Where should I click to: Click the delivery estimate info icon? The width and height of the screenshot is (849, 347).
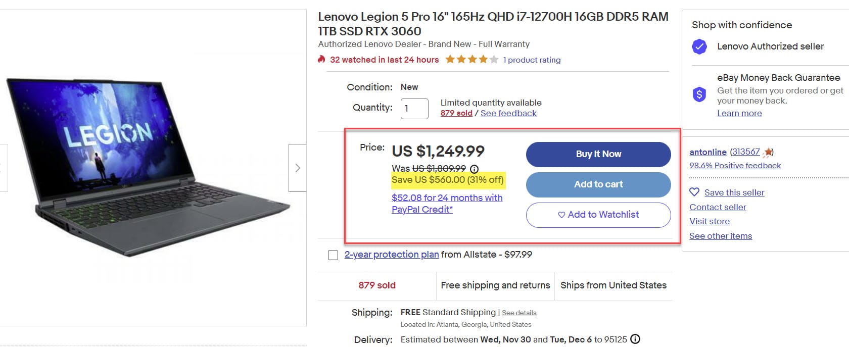(x=635, y=339)
